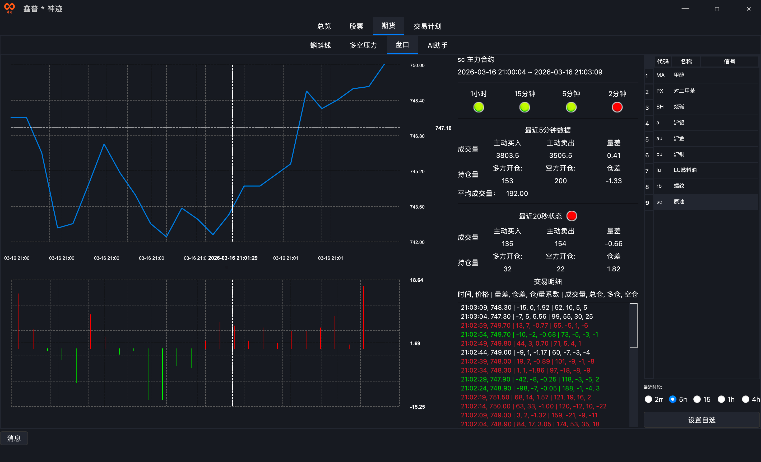Select the 2m recent period radio
Viewport: 761px width, 462px height.
click(648, 399)
